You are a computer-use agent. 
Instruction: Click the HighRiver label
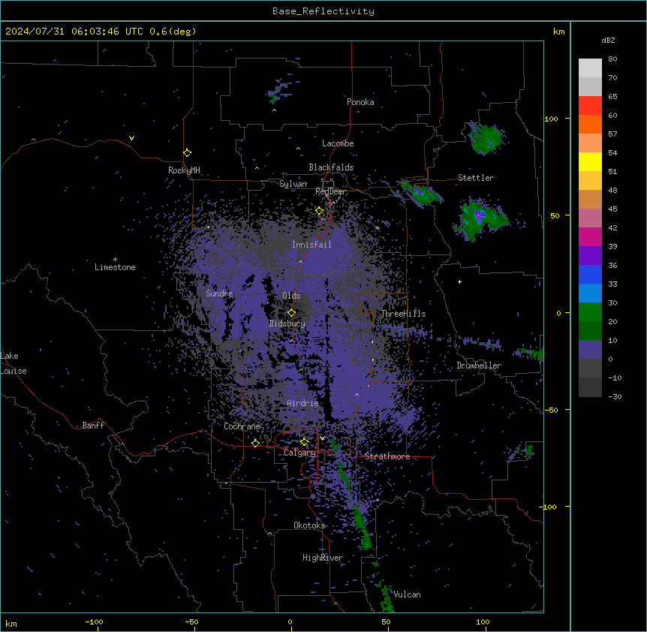323,558
